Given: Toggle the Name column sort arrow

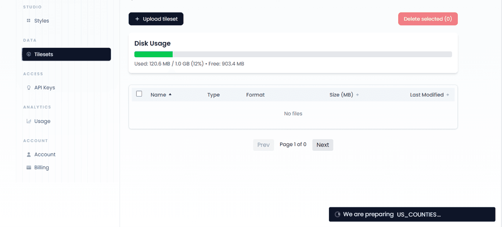Looking at the screenshot, I should tap(170, 94).
